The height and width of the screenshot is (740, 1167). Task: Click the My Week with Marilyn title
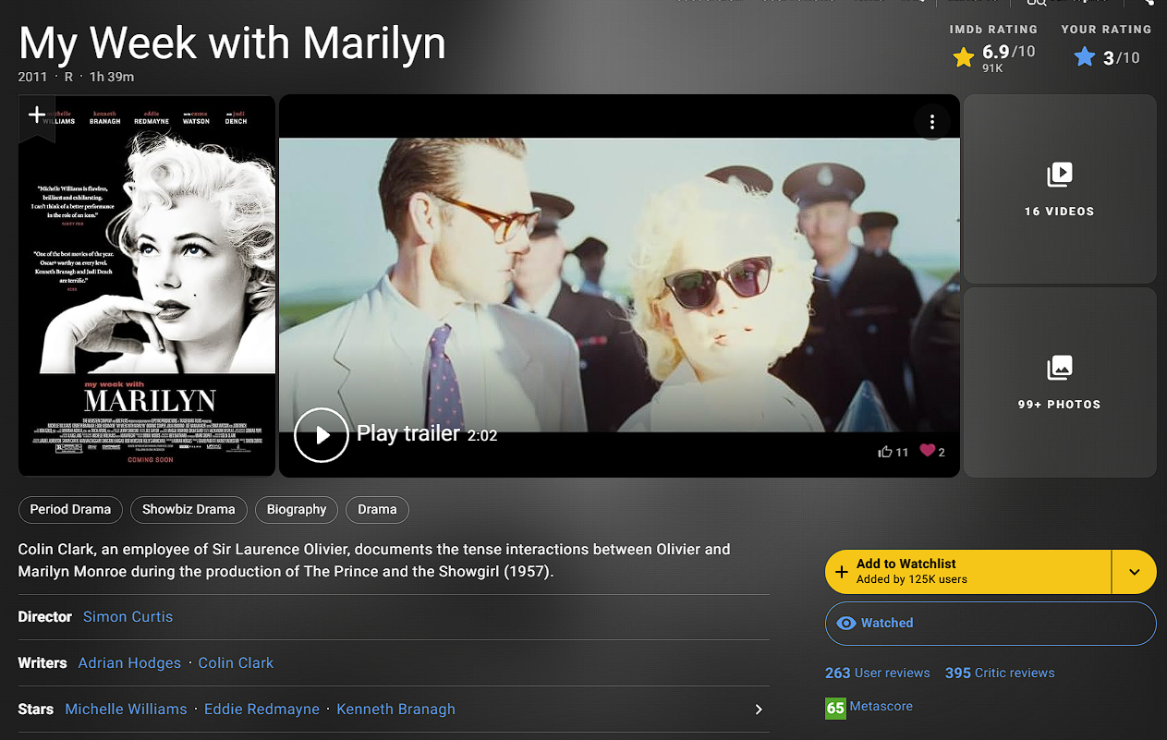(232, 42)
